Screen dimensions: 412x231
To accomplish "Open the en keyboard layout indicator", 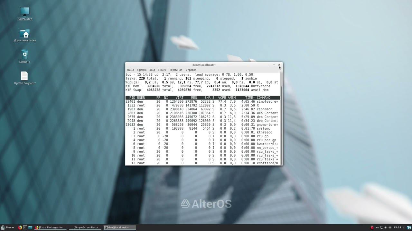I will [x=378, y=227].
